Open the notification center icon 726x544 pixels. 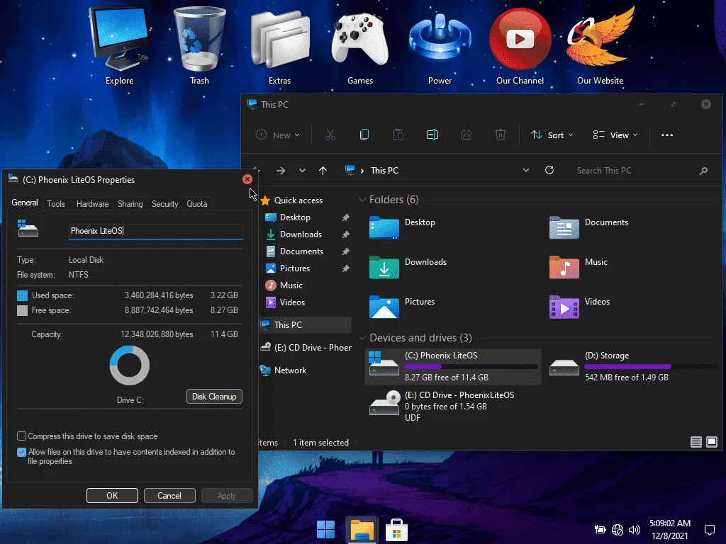click(709, 530)
